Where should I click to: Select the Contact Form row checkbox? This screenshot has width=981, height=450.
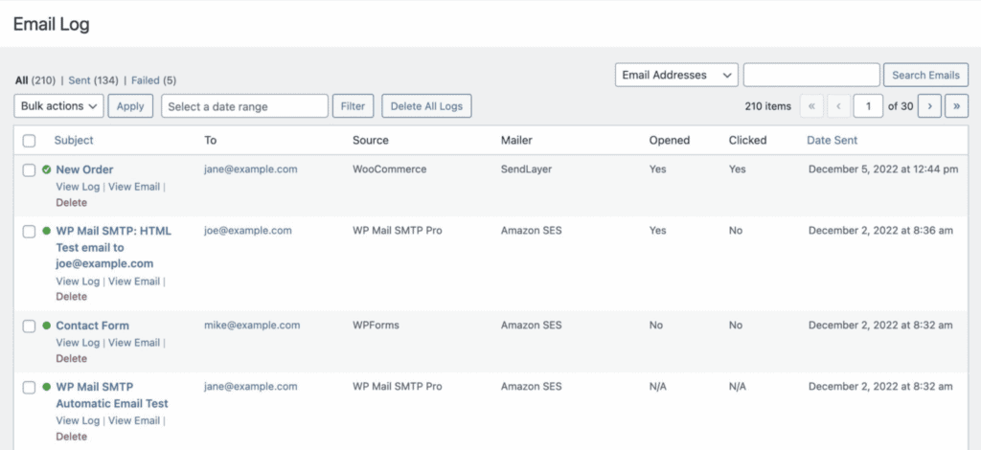(x=29, y=326)
